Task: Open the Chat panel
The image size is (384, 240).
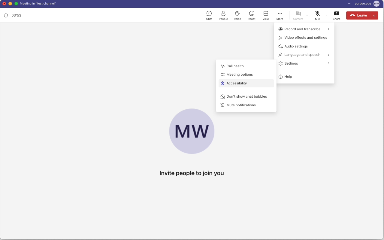Action: pyautogui.click(x=209, y=15)
